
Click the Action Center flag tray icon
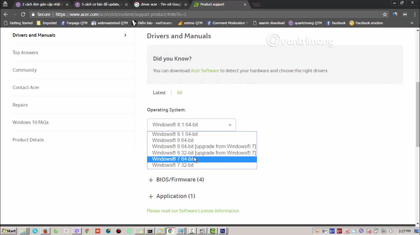[369, 231]
